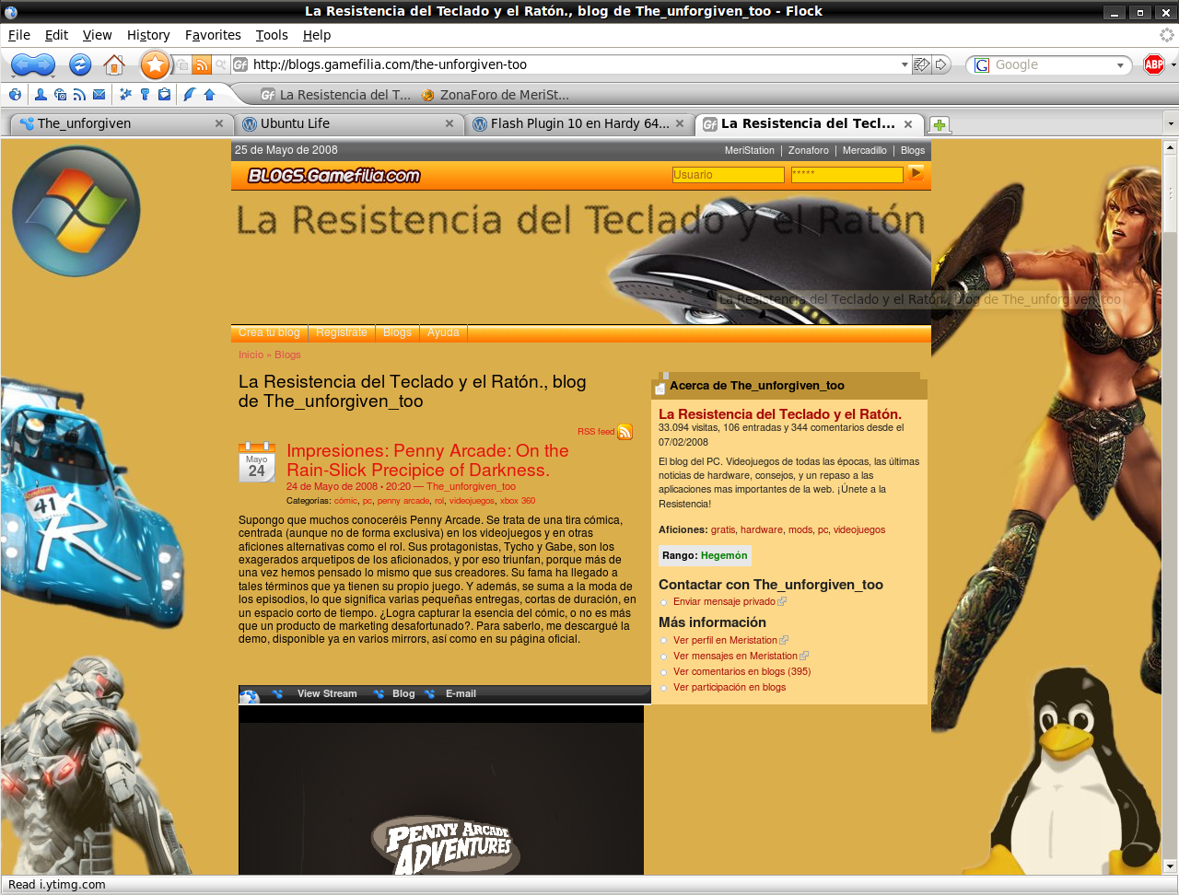The width and height of the screenshot is (1179, 895).
Task: Open the Photo Uploader arrow icon
Action: pyautogui.click(x=209, y=94)
